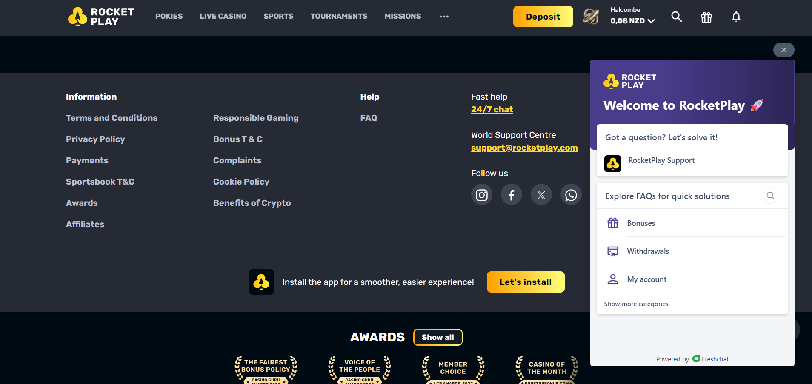Open the 24/7 chat link
This screenshot has width=812, height=384.
tap(492, 109)
